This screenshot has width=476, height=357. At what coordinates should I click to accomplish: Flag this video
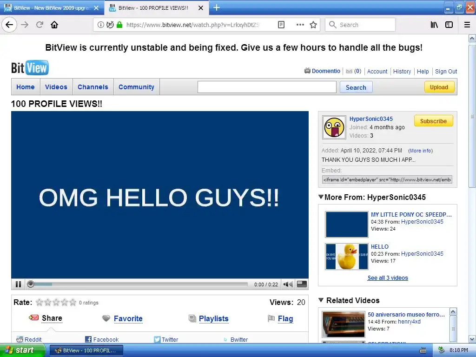pos(285,318)
